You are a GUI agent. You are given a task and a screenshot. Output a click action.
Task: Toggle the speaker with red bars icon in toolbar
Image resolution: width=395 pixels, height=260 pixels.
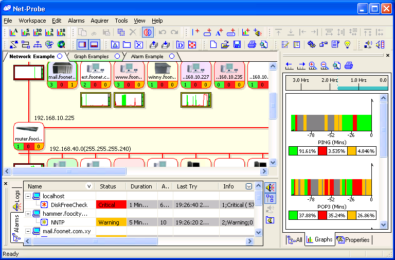[x=381, y=45]
